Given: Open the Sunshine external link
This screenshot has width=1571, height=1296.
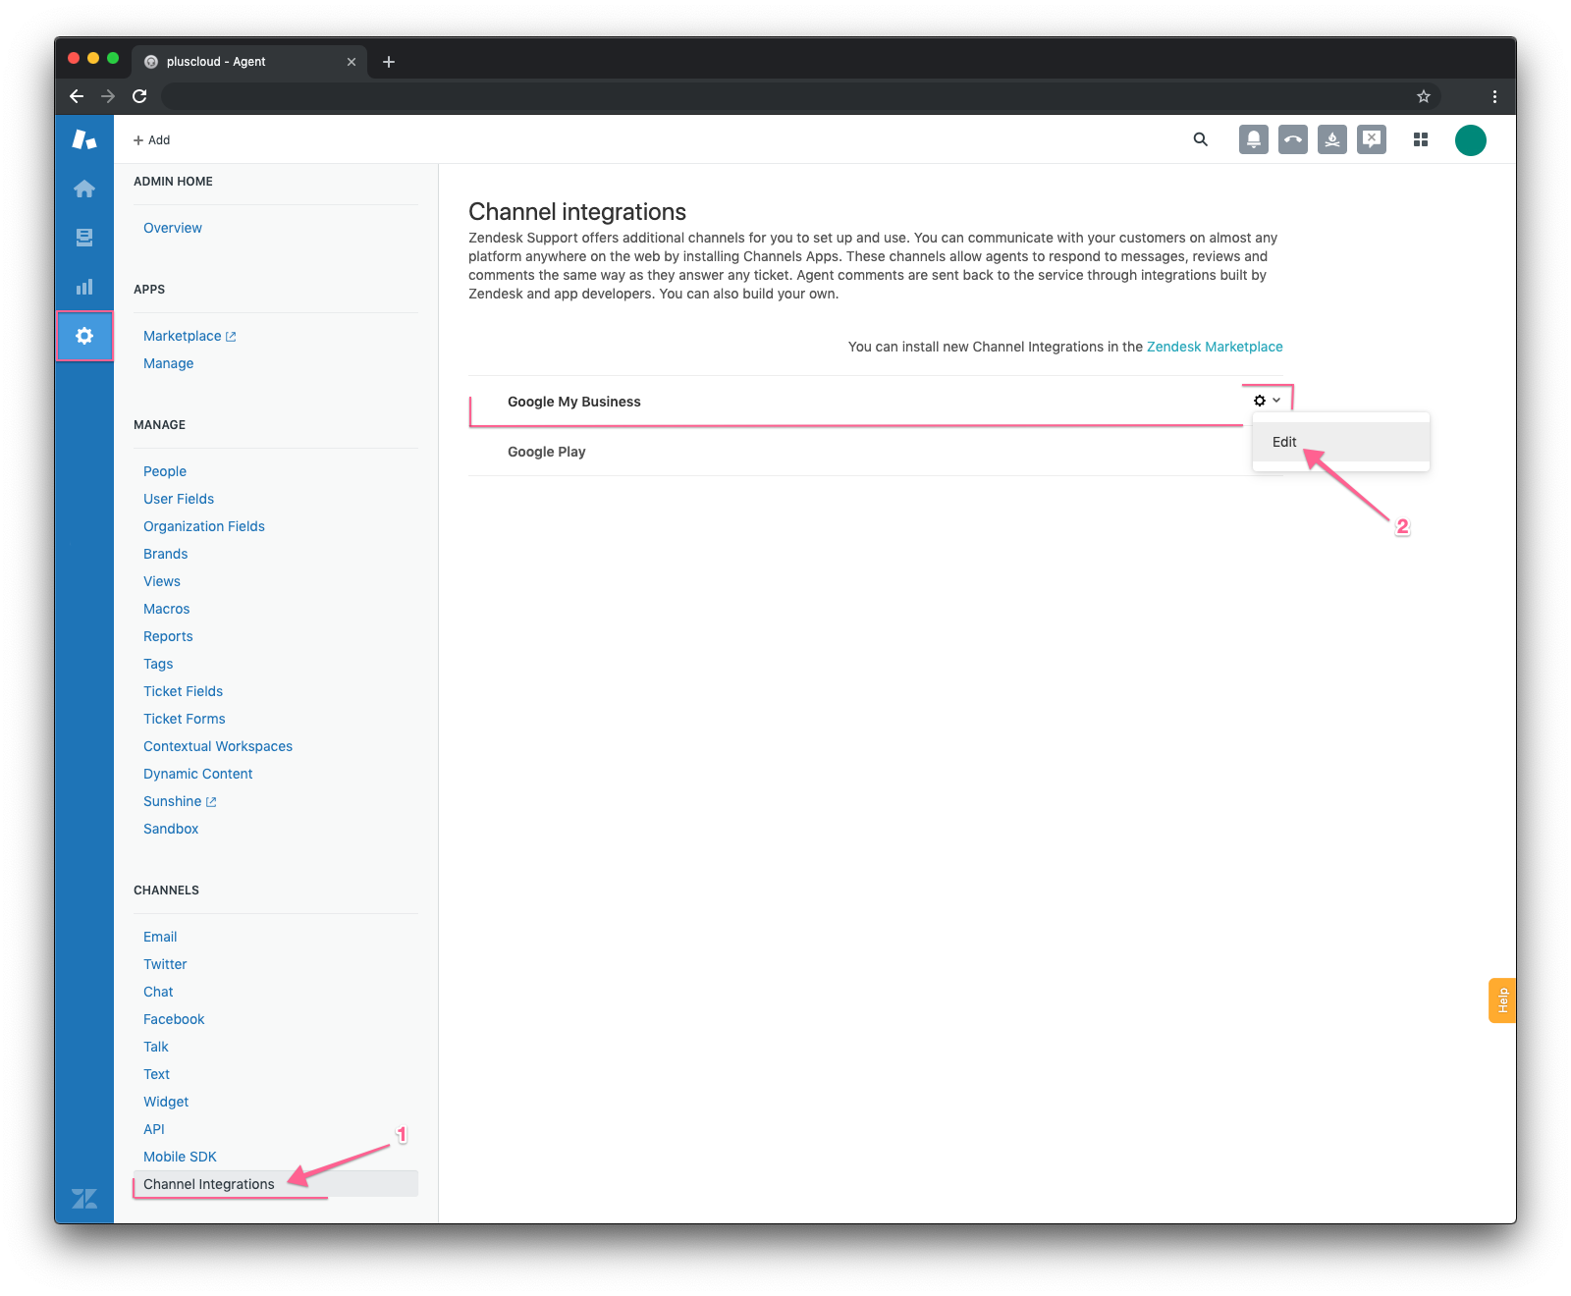Looking at the screenshot, I should 180,801.
